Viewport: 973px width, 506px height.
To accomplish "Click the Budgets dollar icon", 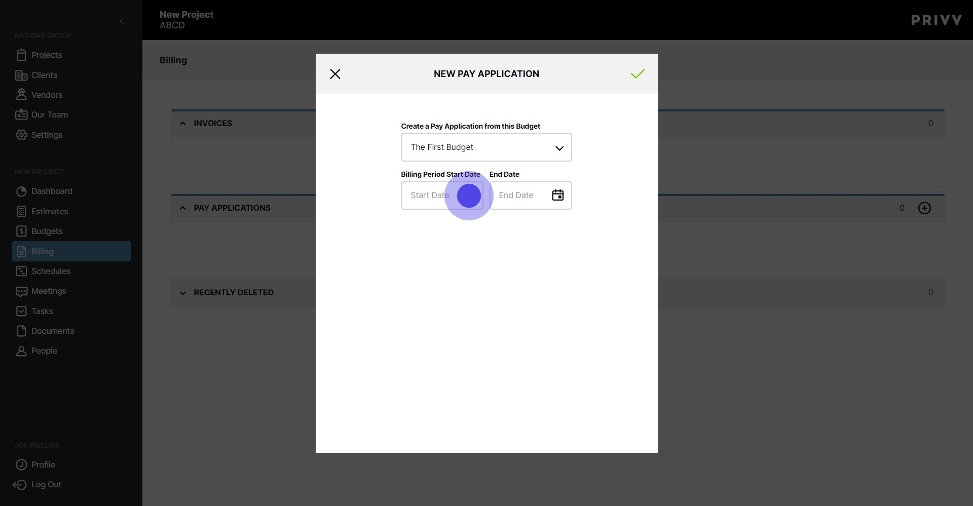I will pos(21,231).
